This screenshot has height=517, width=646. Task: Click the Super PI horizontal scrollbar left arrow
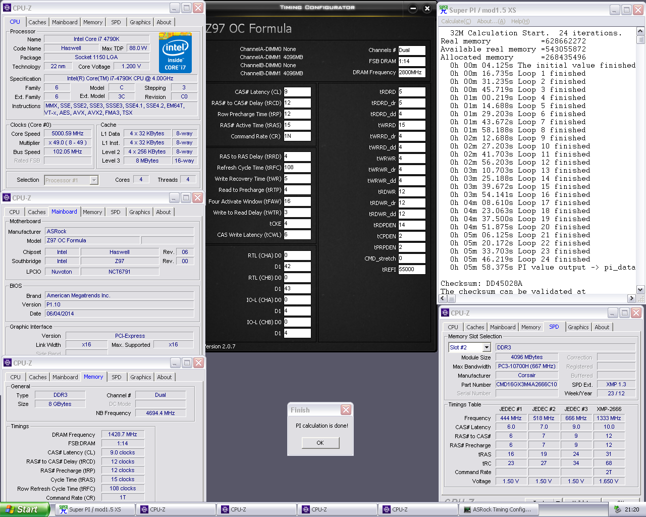pos(443,298)
